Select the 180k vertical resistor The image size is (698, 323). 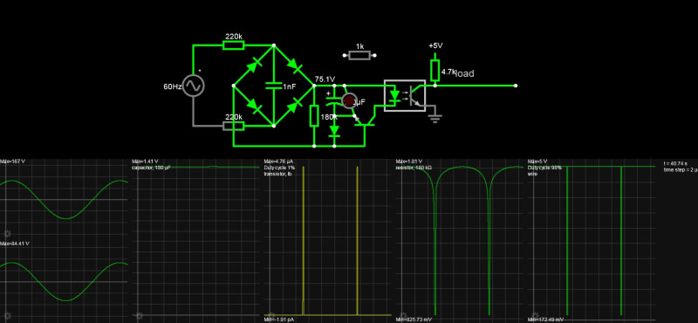click(x=314, y=116)
